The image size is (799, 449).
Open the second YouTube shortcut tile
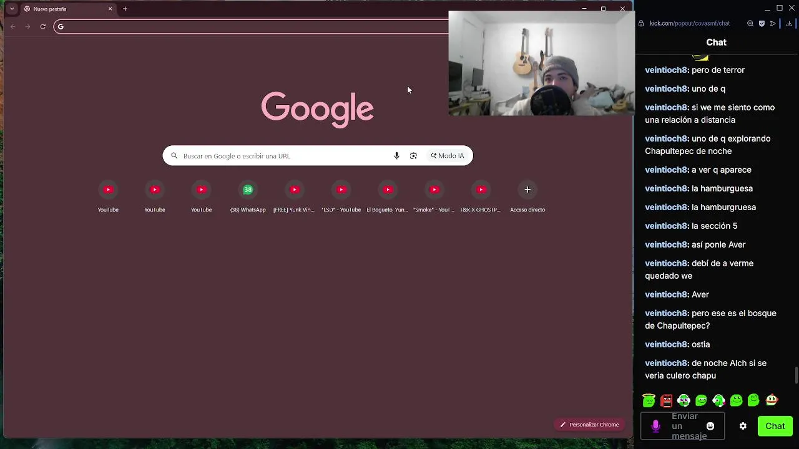click(155, 196)
